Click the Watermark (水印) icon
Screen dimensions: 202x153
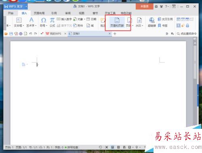pos(139,20)
